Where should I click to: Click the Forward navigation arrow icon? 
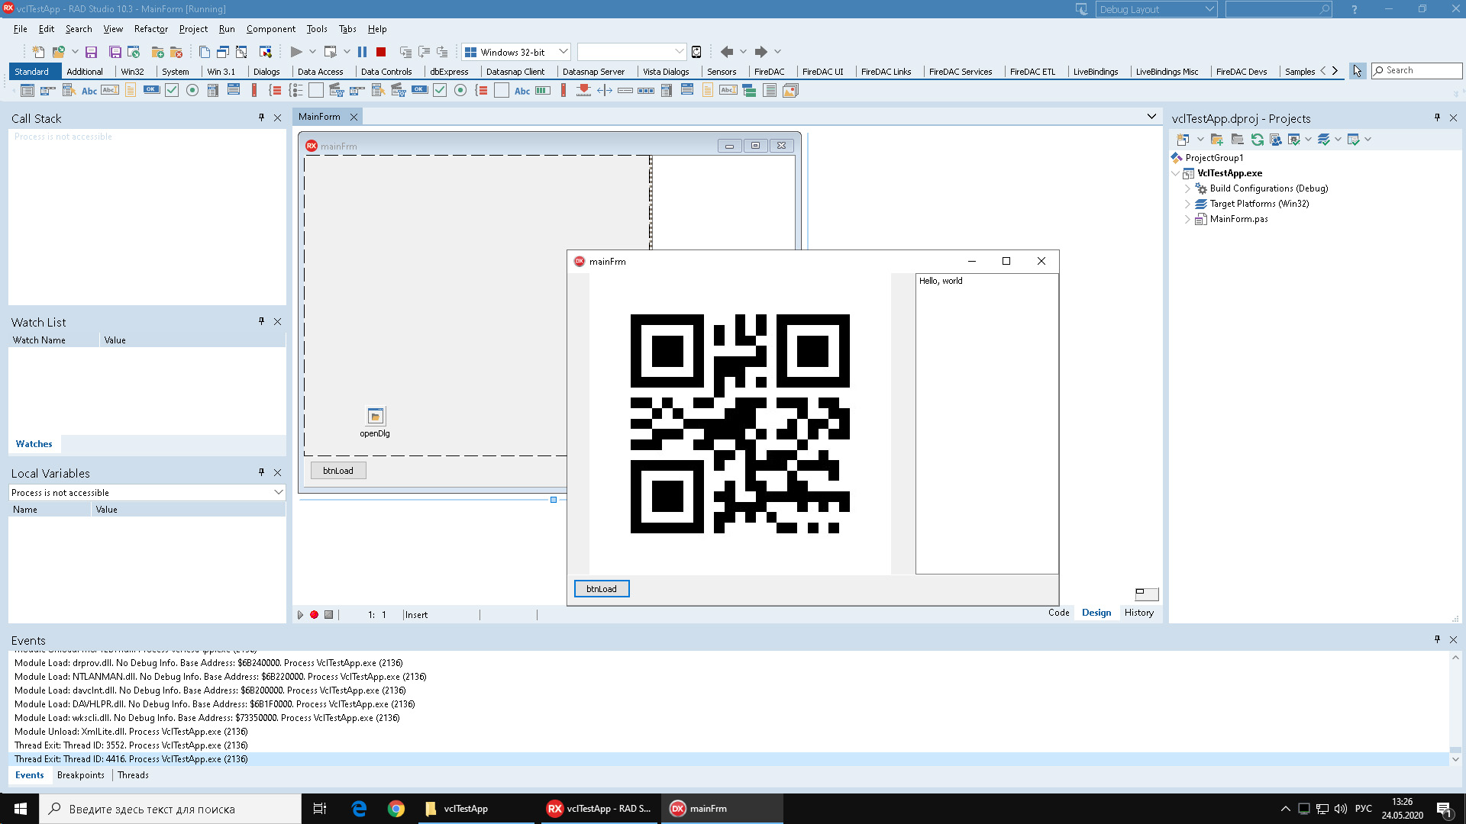(x=761, y=52)
